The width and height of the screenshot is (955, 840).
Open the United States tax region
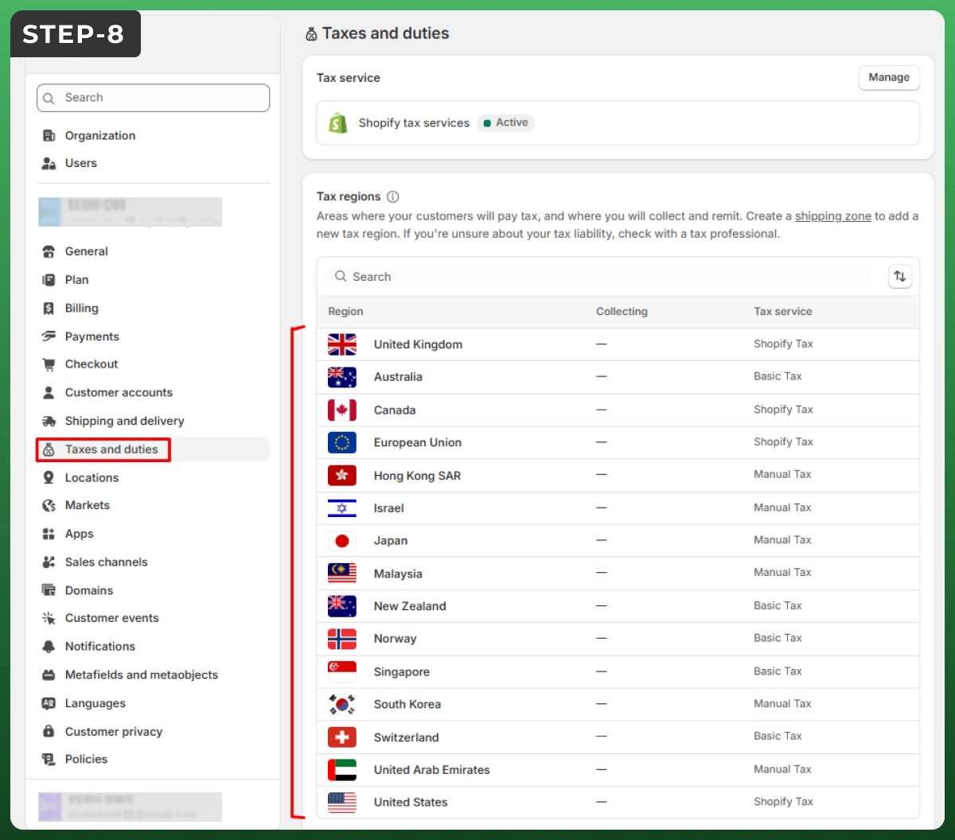coord(618,803)
